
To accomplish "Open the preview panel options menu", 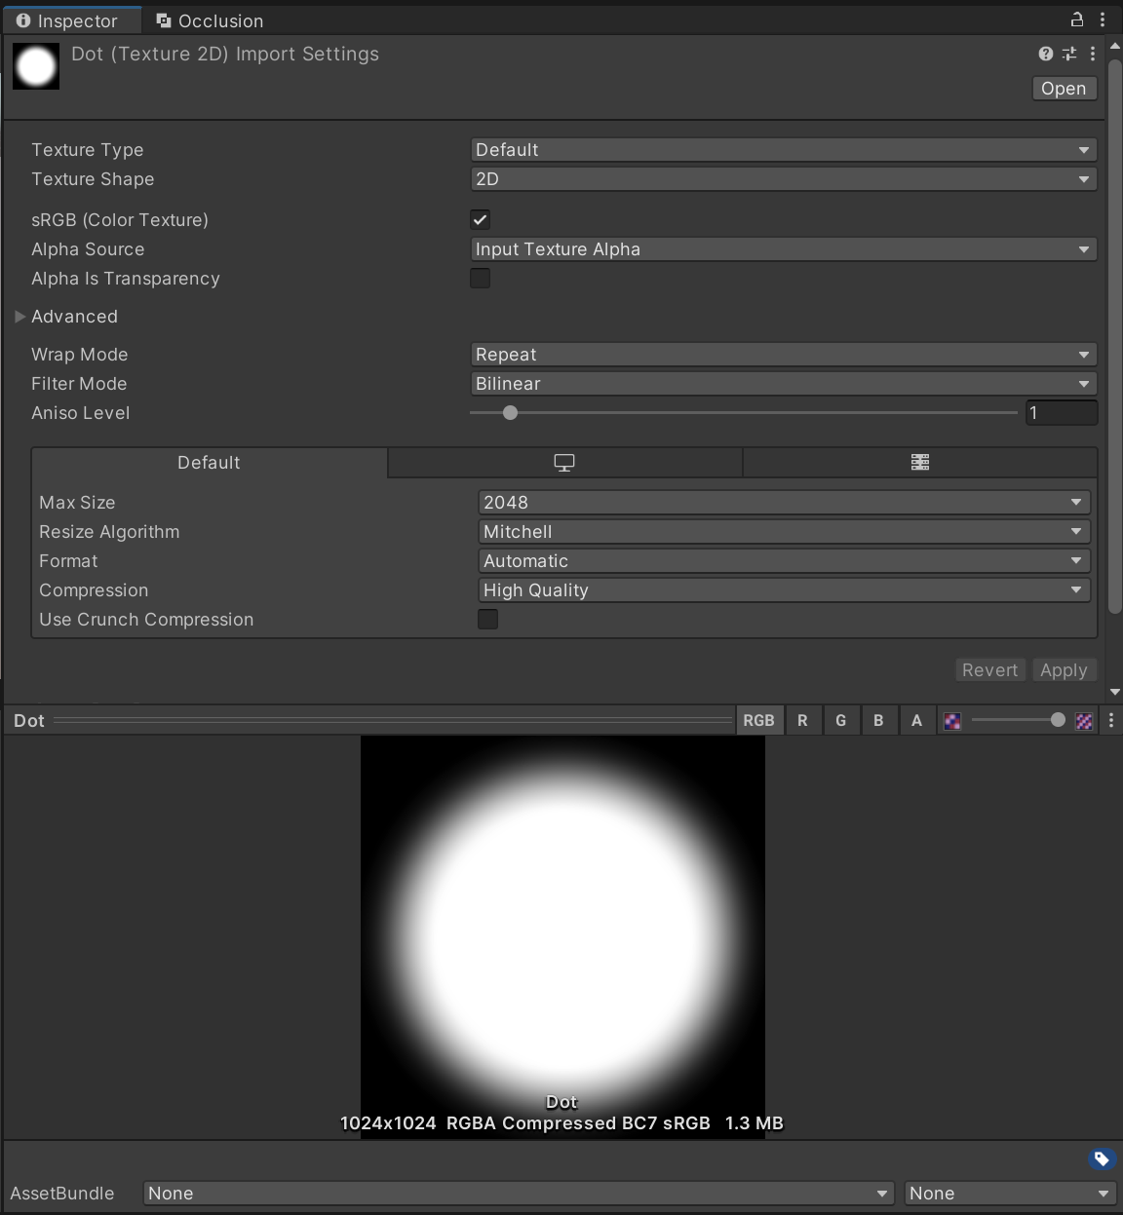I will point(1111,721).
